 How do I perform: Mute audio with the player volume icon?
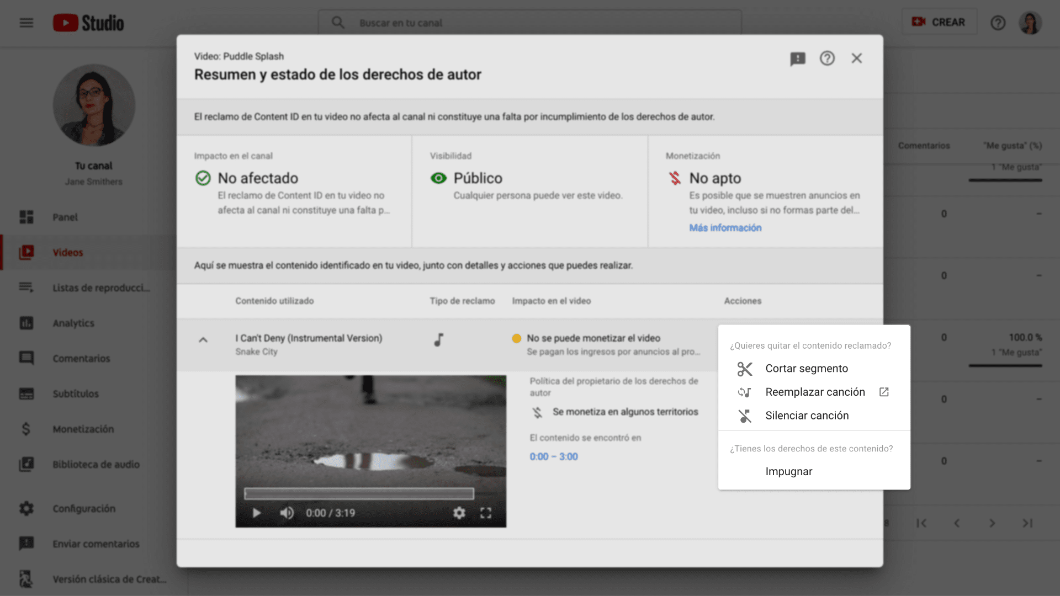(x=287, y=513)
